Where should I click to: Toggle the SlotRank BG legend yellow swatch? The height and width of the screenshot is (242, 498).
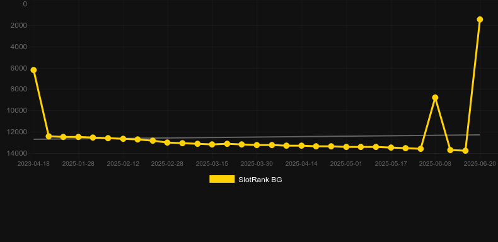222,179
